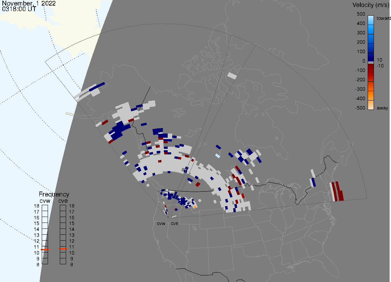The image size is (391, 282).
Task: Click the '14' label beside cvw frequency bar
Action: pyautogui.click(x=37, y=229)
